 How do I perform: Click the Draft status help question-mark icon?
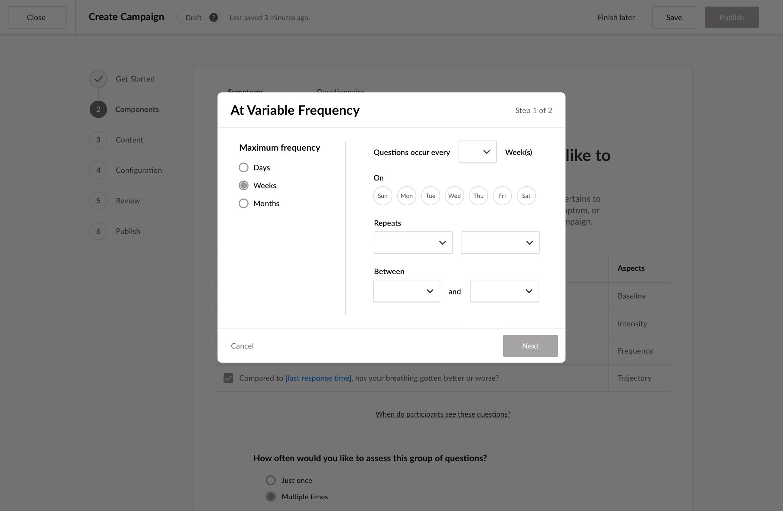coord(213,18)
